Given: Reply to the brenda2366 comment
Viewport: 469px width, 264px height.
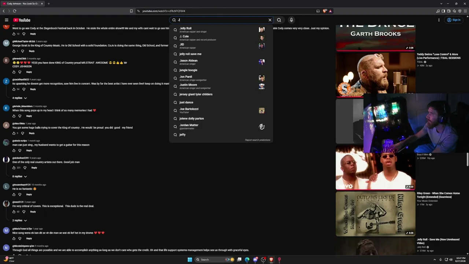Looking at the screenshot, I should (x=29, y=72).
